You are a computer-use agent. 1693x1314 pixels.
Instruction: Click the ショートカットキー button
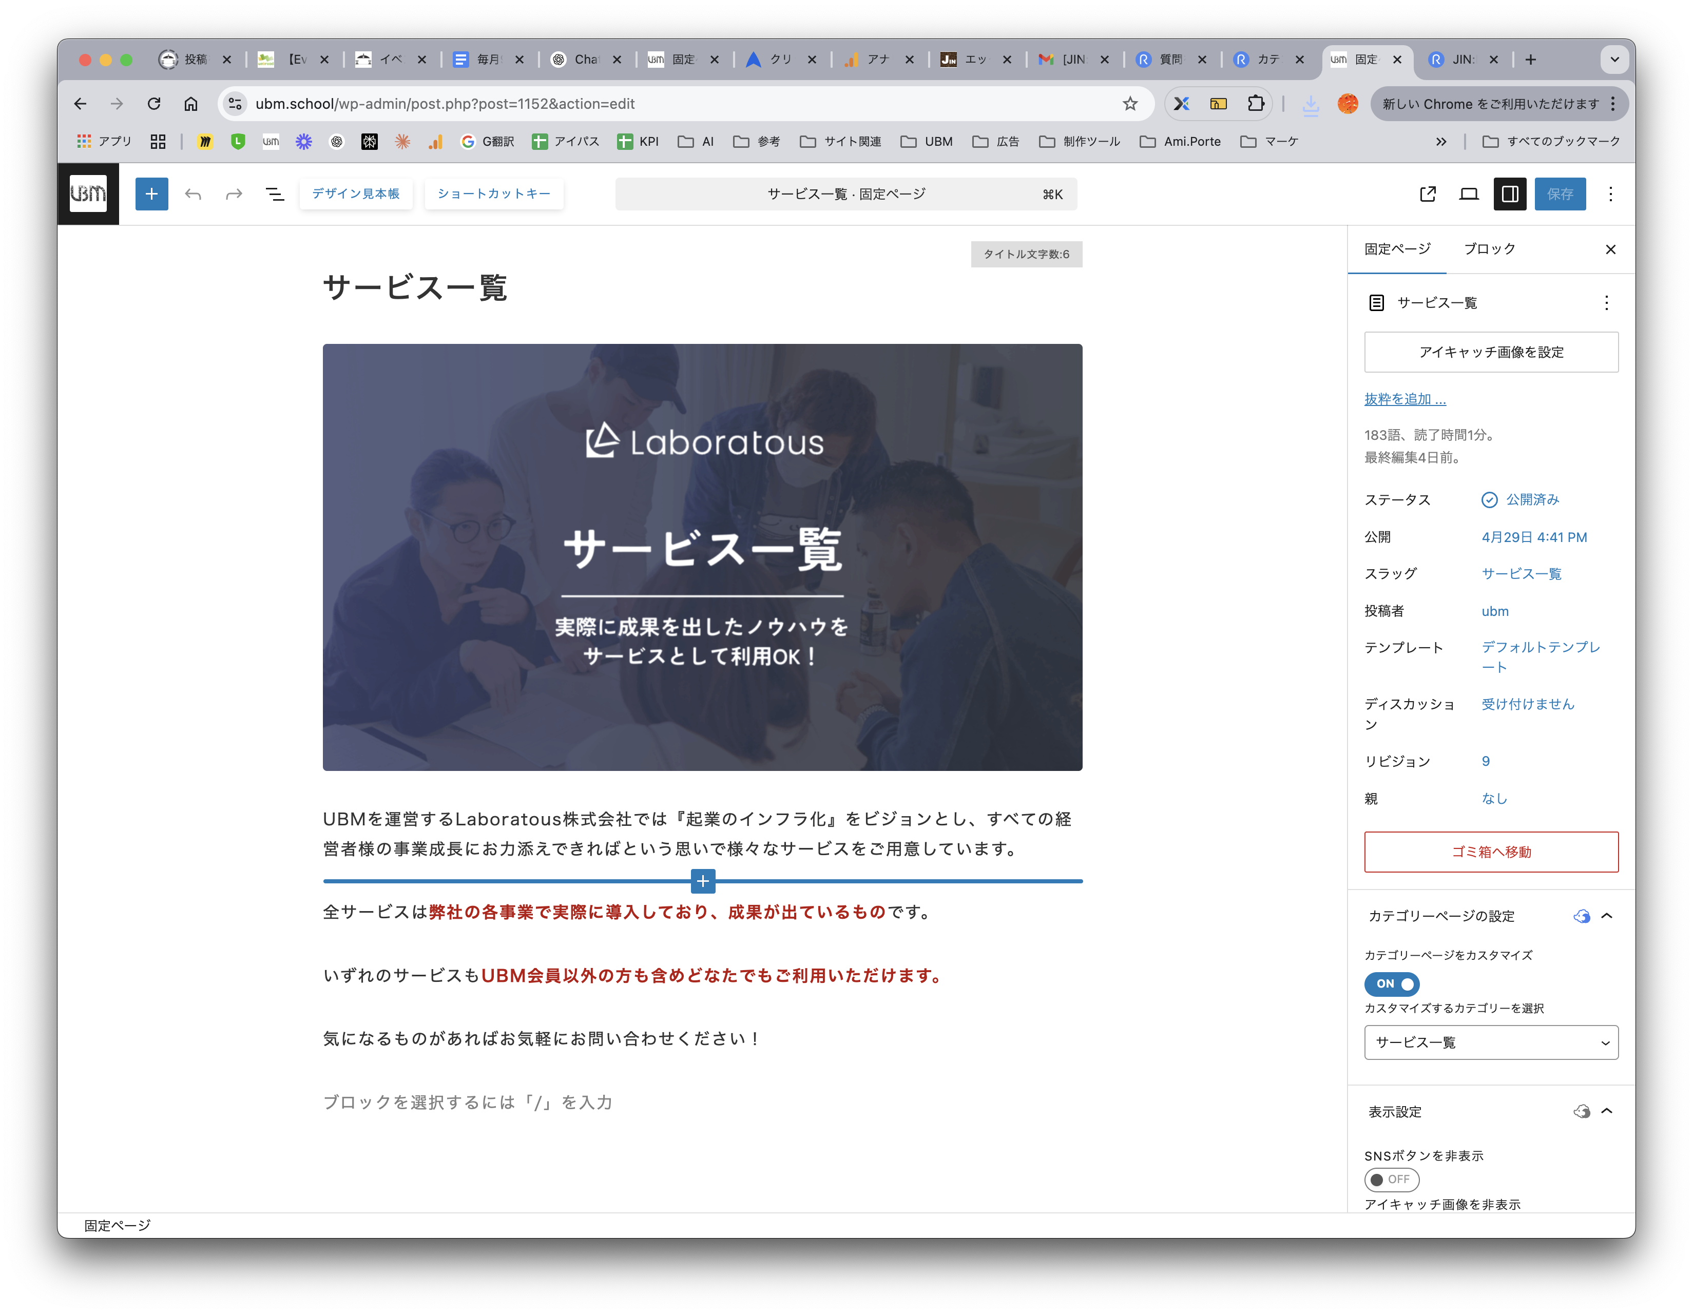point(494,194)
